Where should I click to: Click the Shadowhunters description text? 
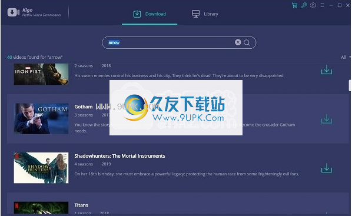(x=187, y=174)
